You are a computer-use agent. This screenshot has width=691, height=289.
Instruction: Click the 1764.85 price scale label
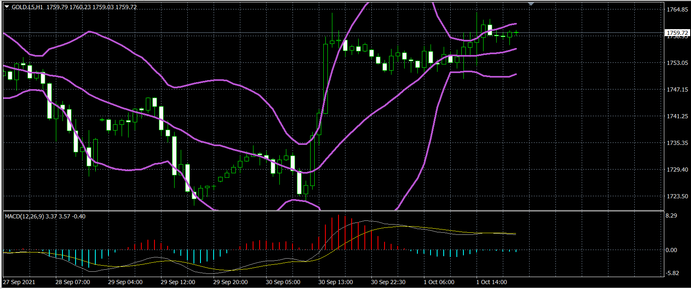click(677, 9)
